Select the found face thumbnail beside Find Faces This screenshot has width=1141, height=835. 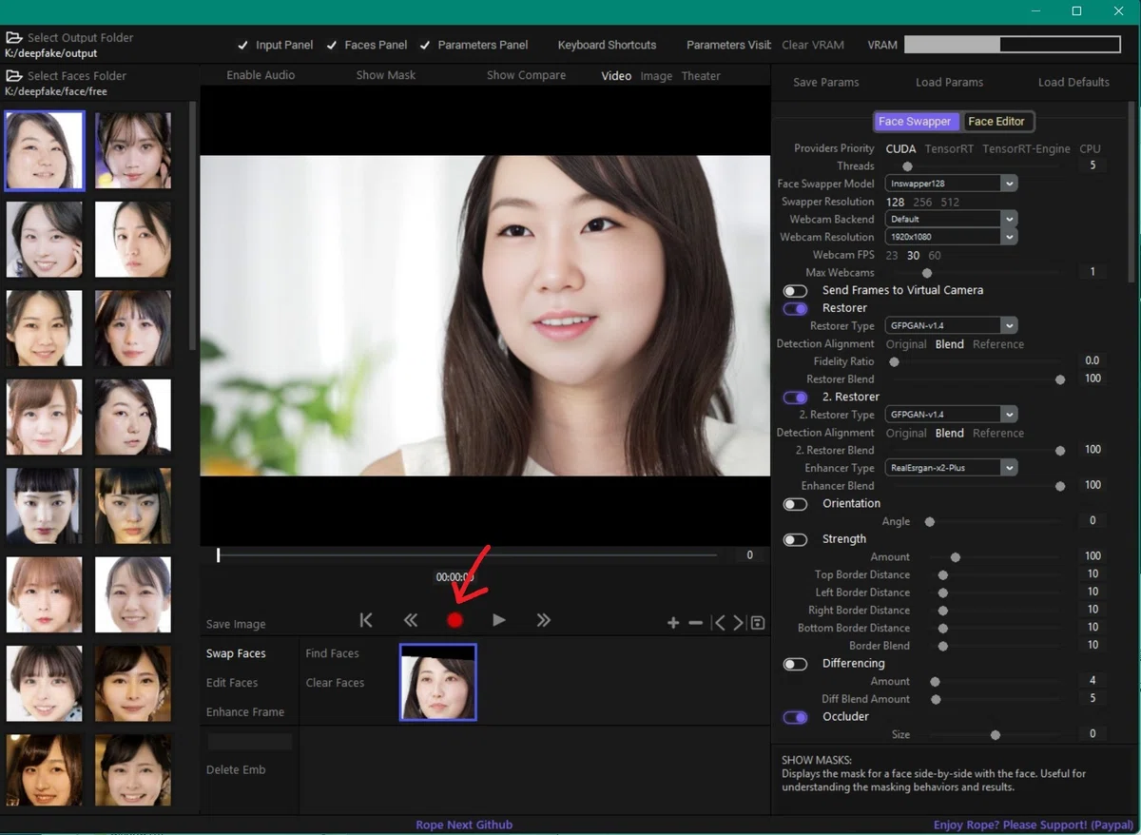[437, 682]
